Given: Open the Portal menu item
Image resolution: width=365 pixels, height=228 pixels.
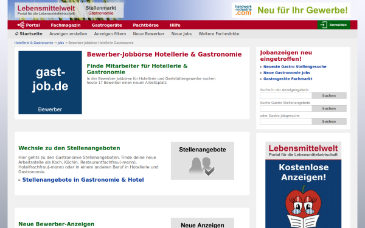Looking at the screenshot, I should 29,25.
